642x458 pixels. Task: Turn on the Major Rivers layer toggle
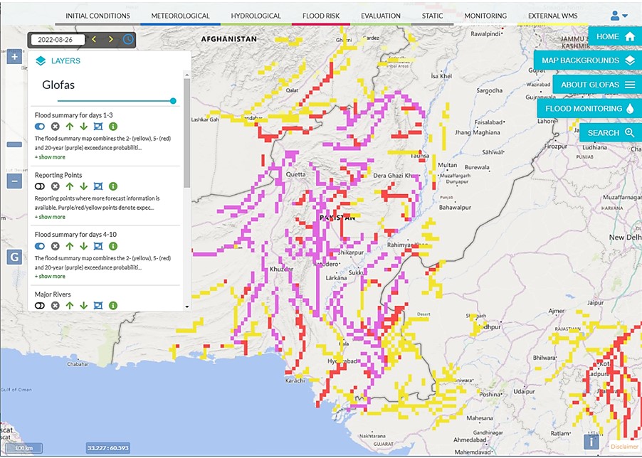[x=40, y=305]
